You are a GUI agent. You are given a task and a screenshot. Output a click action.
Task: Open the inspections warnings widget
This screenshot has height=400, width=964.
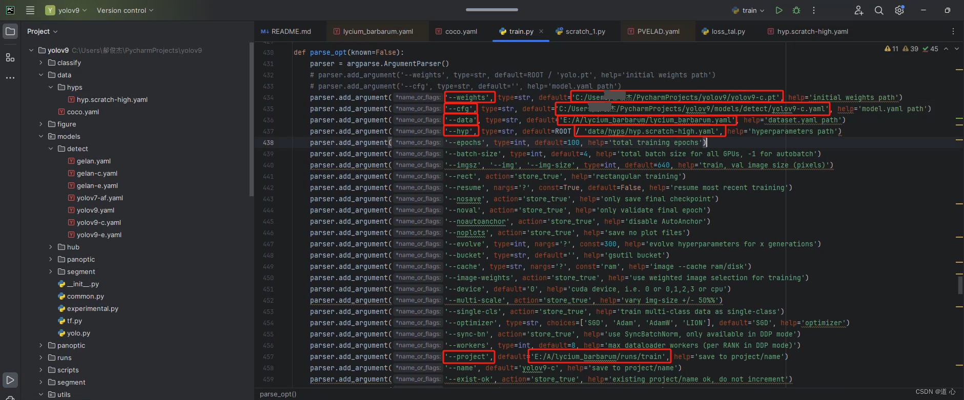pyautogui.click(x=911, y=49)
